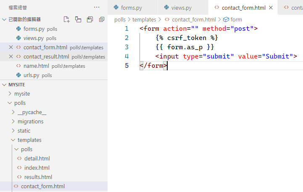
Task: Toggle the editor group layout icon
Action: (78, 19)
